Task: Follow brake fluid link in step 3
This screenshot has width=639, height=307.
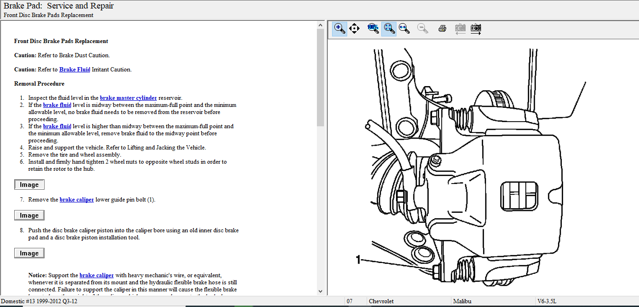Action: pyautogui.click(x=57, y=126)
